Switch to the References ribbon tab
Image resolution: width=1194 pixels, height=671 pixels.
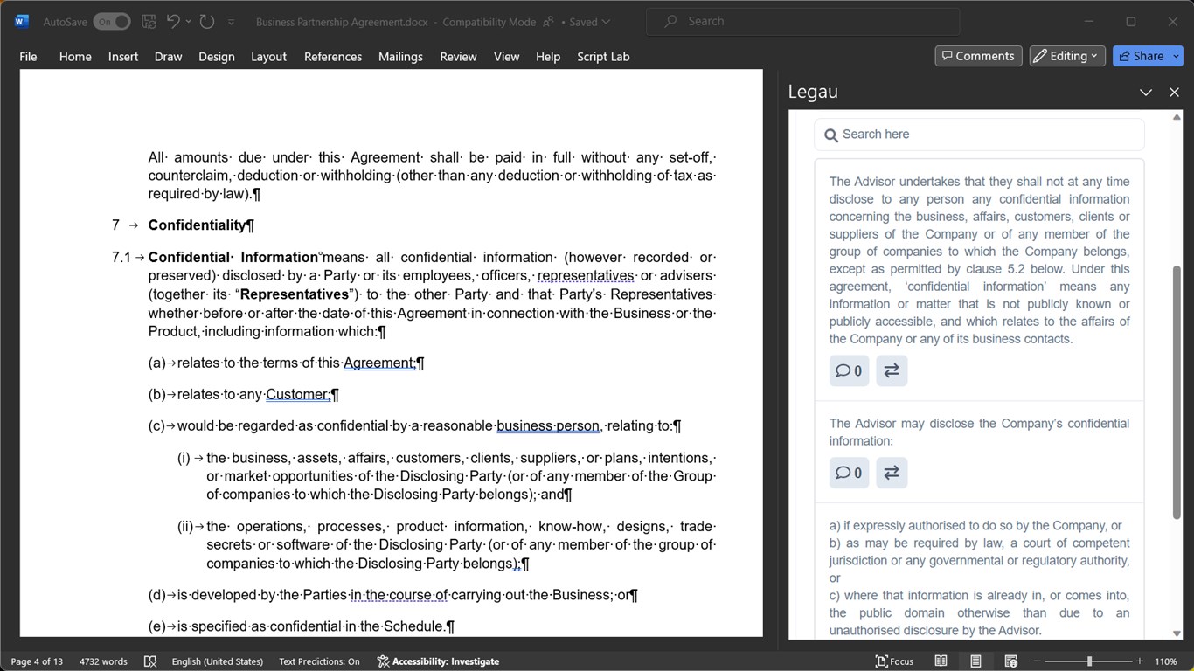333,56
